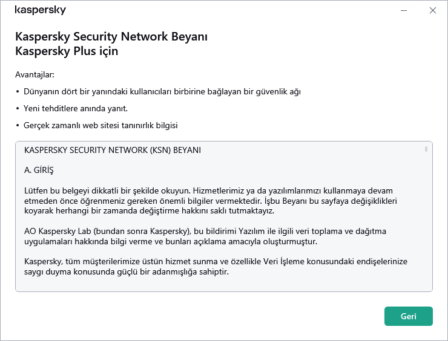Close the Kaspersky installer window
Viewport: 448px width, 341px height.
432,10
